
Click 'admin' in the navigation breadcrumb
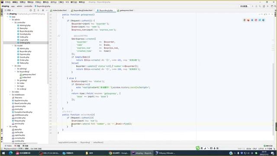click(19, 6)
